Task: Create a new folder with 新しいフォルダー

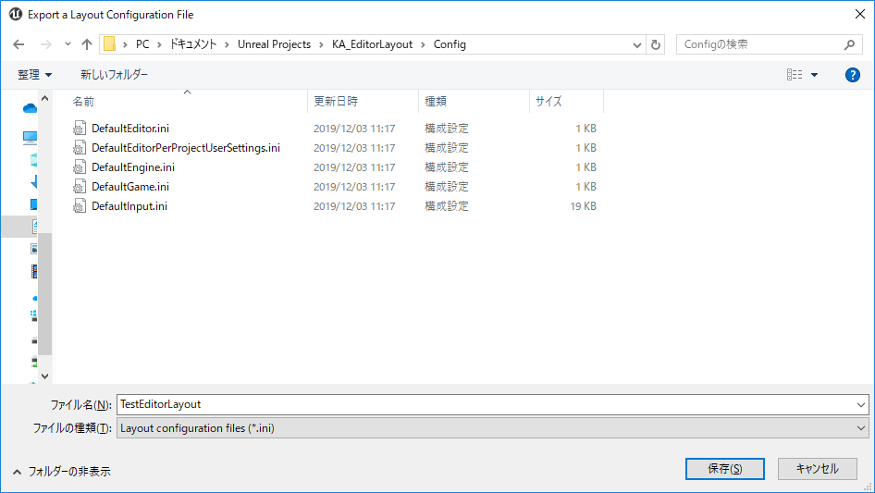Action: coord(114,74)
